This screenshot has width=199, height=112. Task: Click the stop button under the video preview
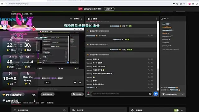click(48, 82)
